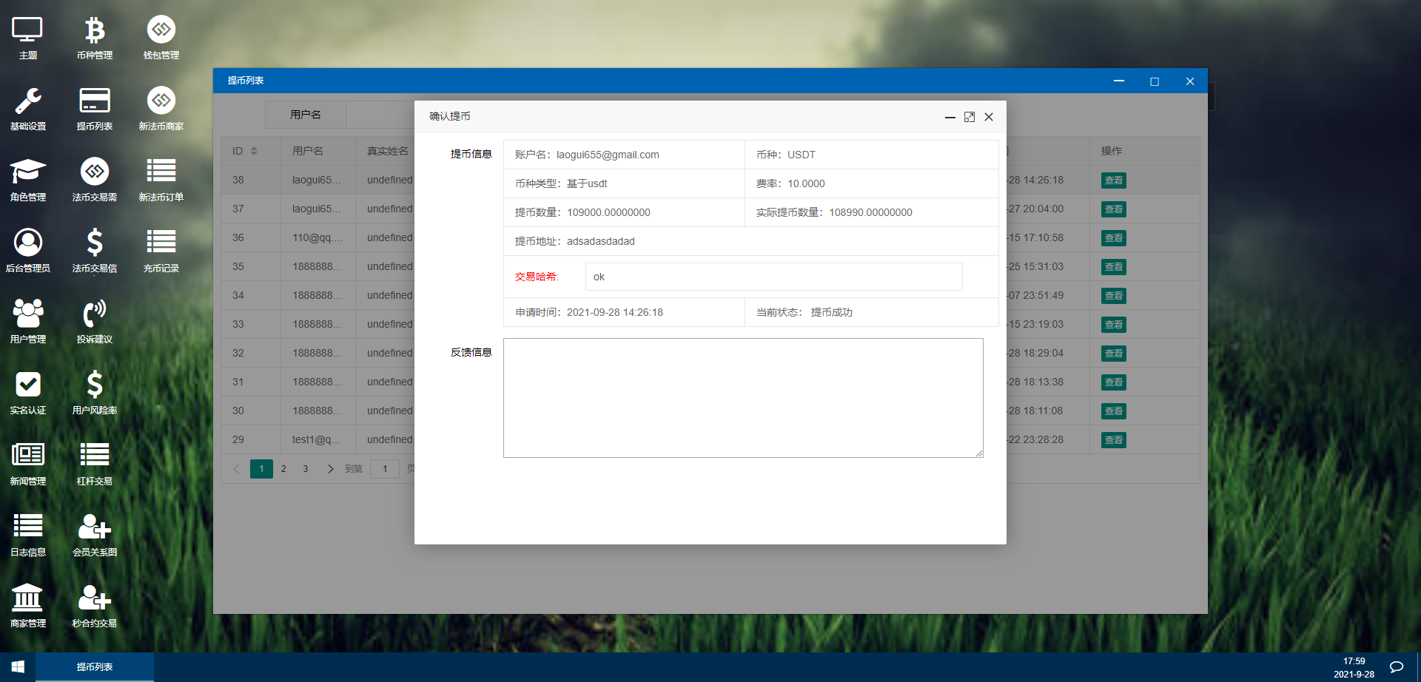Click 查看 button for row 29

coord(1113,440)
